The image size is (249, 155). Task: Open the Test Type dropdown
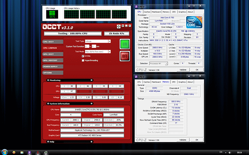click(x=110, y=41)
